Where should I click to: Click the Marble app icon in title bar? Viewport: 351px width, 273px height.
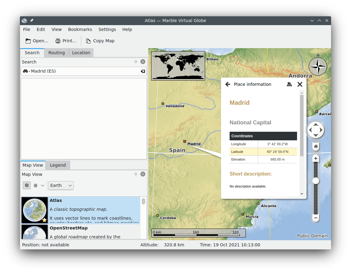pos(24,21)
